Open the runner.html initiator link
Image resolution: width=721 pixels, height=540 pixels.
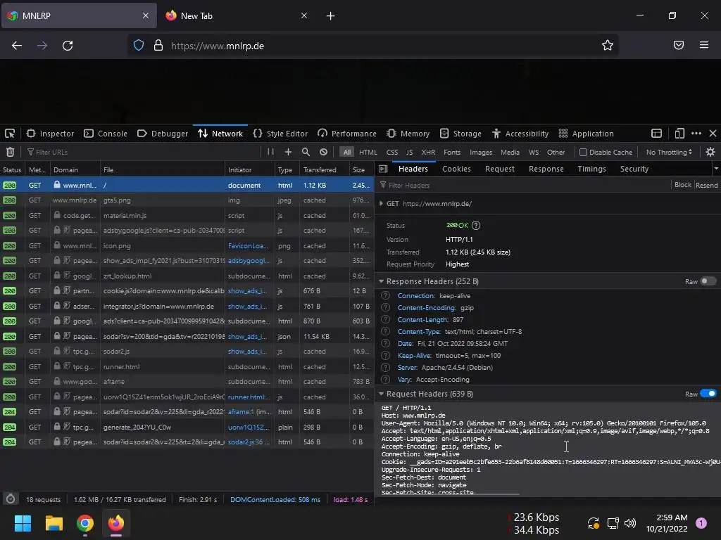click(249, 397)
